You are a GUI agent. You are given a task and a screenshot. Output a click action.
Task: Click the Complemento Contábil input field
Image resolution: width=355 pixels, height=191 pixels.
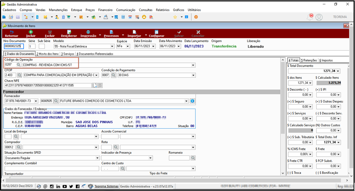[52, 168]
